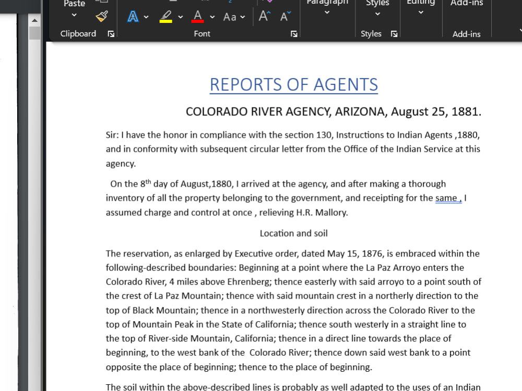Apply red font color
This screenshot has width=522, height=391.
(198, 17)
